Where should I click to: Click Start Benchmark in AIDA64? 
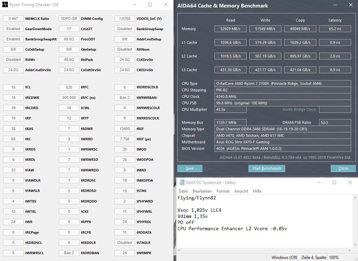[267, 168]
